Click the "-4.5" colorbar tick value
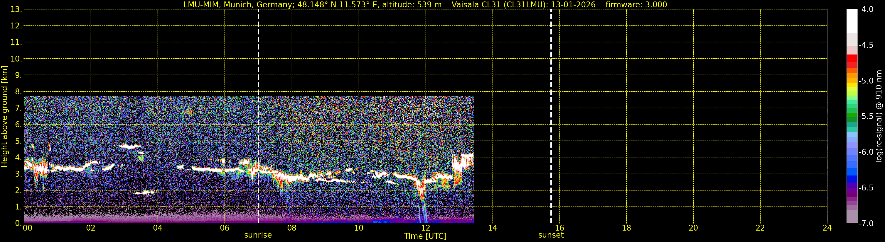The height and width of the screenshot is (242, 885). pyautogui.click(x=866, y=45)
